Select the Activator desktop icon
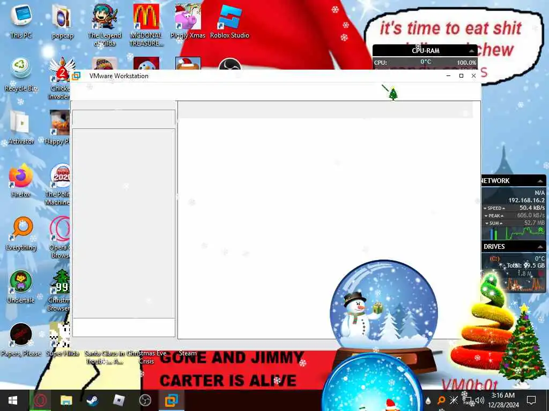The image size is (549, 411). [21, 127]
